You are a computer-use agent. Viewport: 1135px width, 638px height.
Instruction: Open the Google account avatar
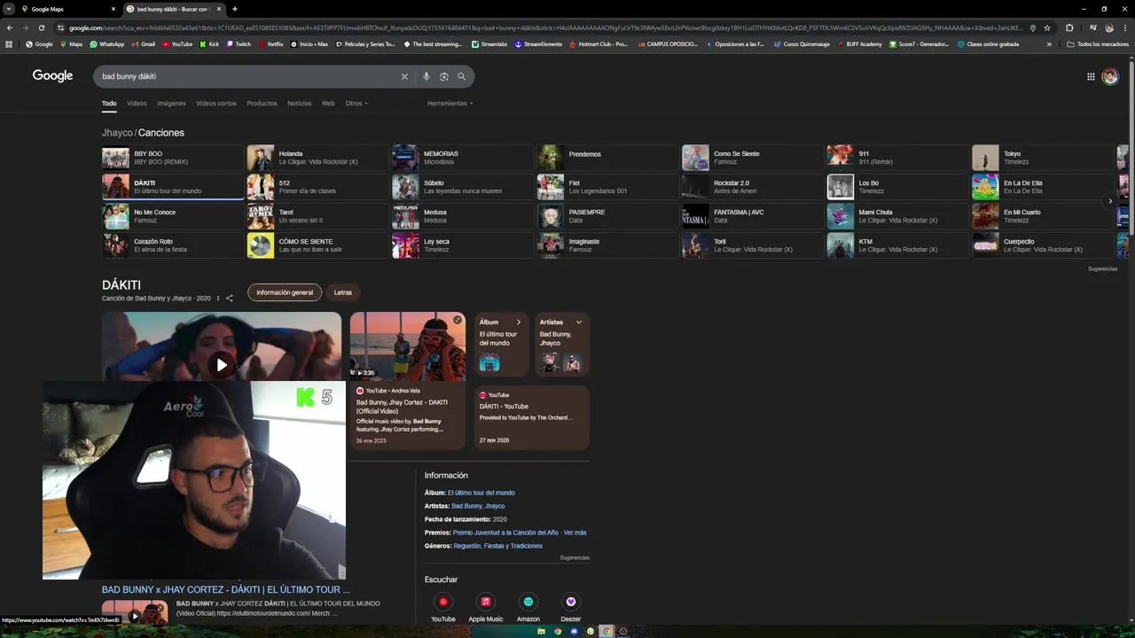point(1110,77)
